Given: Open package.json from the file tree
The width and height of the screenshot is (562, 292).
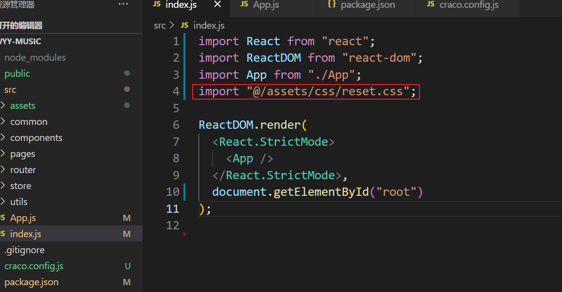Looking at the screenshot, I should pyautogui.click(x=31, y=282).
